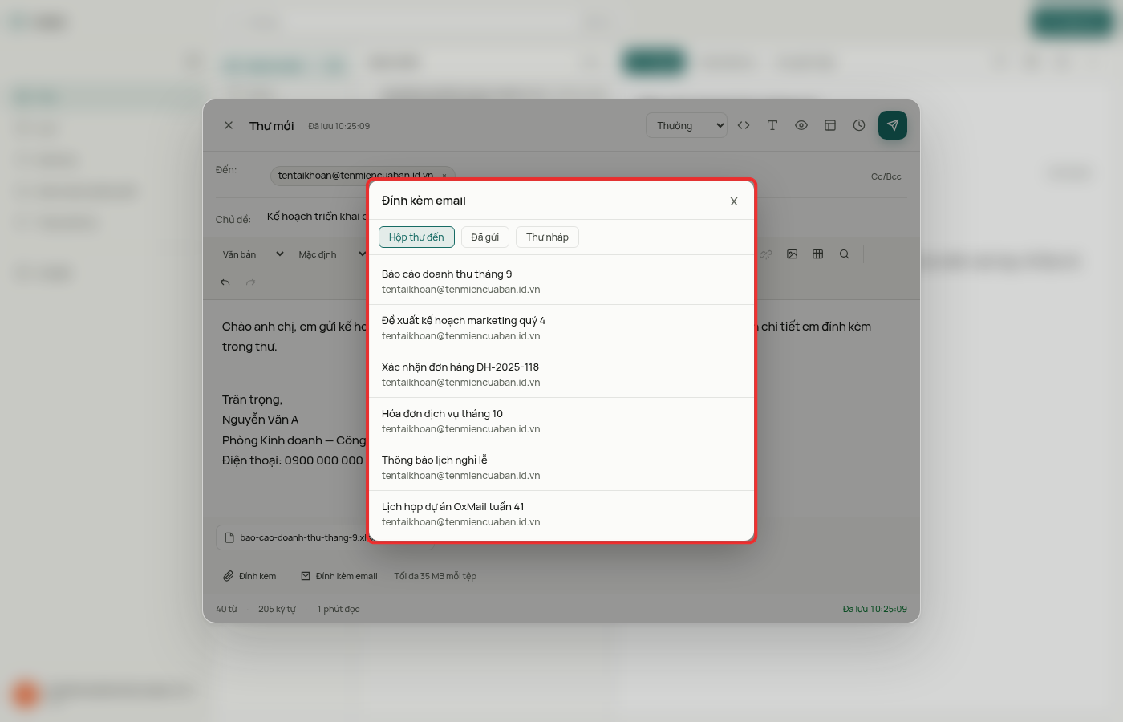Screen dimensions: 1123x722
Task: Switch to the Đã gửi tab
Action: point(484,237)
